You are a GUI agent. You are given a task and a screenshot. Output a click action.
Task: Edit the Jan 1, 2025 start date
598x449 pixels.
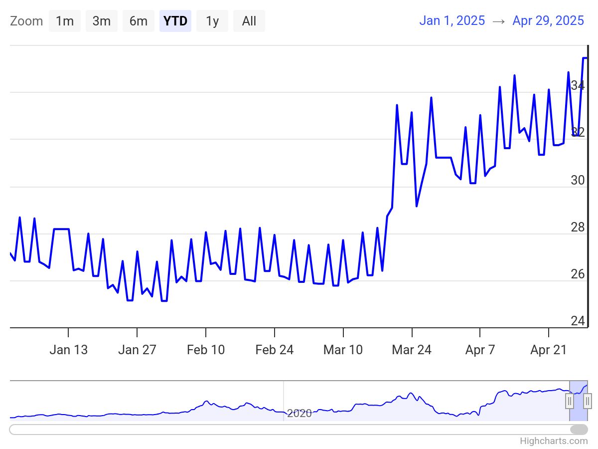452,20
